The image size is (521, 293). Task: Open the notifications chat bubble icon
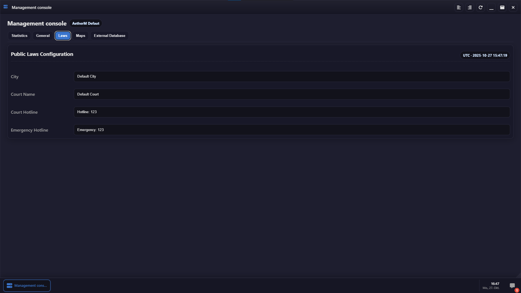[x=512, y=286]
